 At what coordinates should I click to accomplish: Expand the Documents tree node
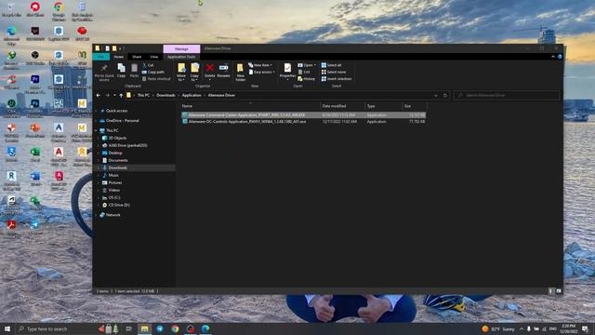[99, 160]
